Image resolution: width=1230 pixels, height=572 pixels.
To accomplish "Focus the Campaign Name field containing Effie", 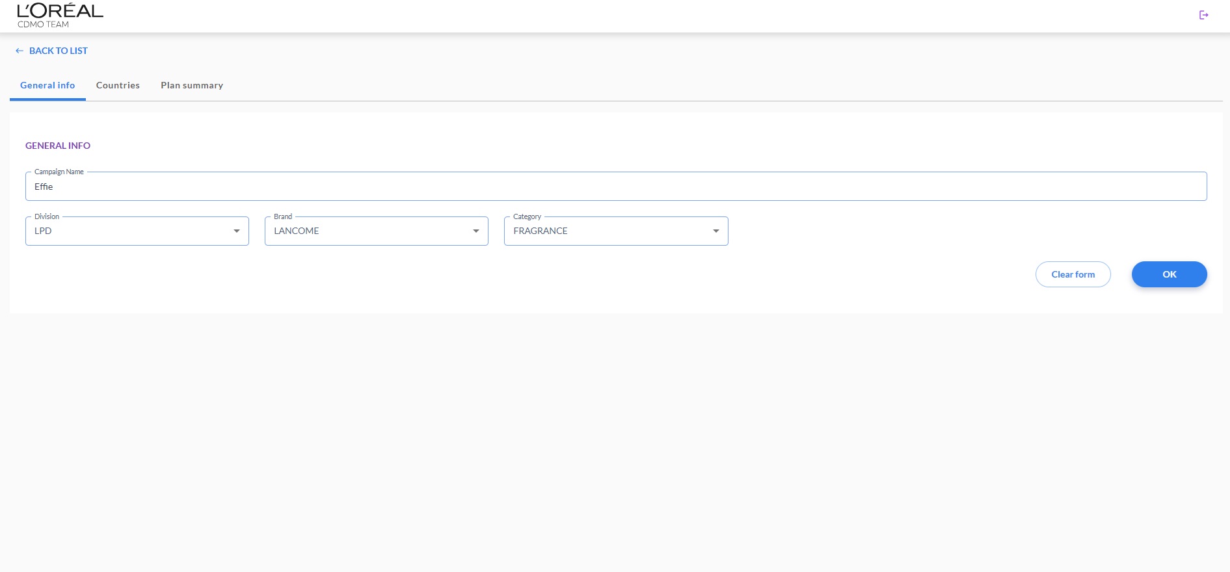I will tap(615, 187).
